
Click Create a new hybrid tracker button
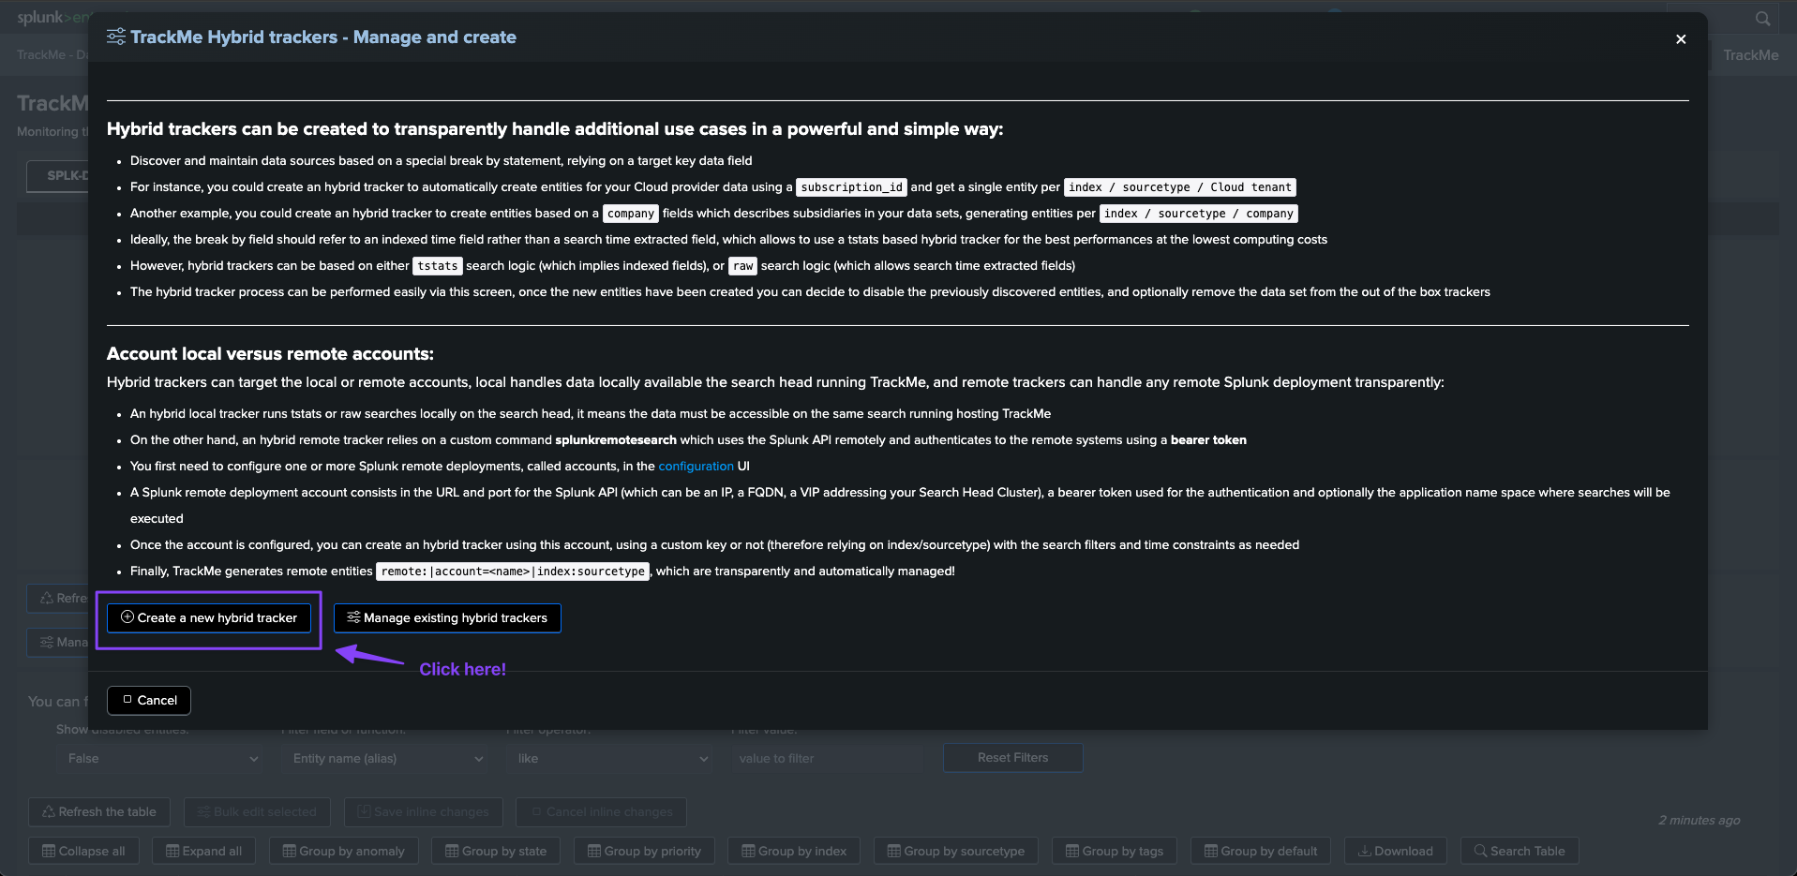(209, 618)
